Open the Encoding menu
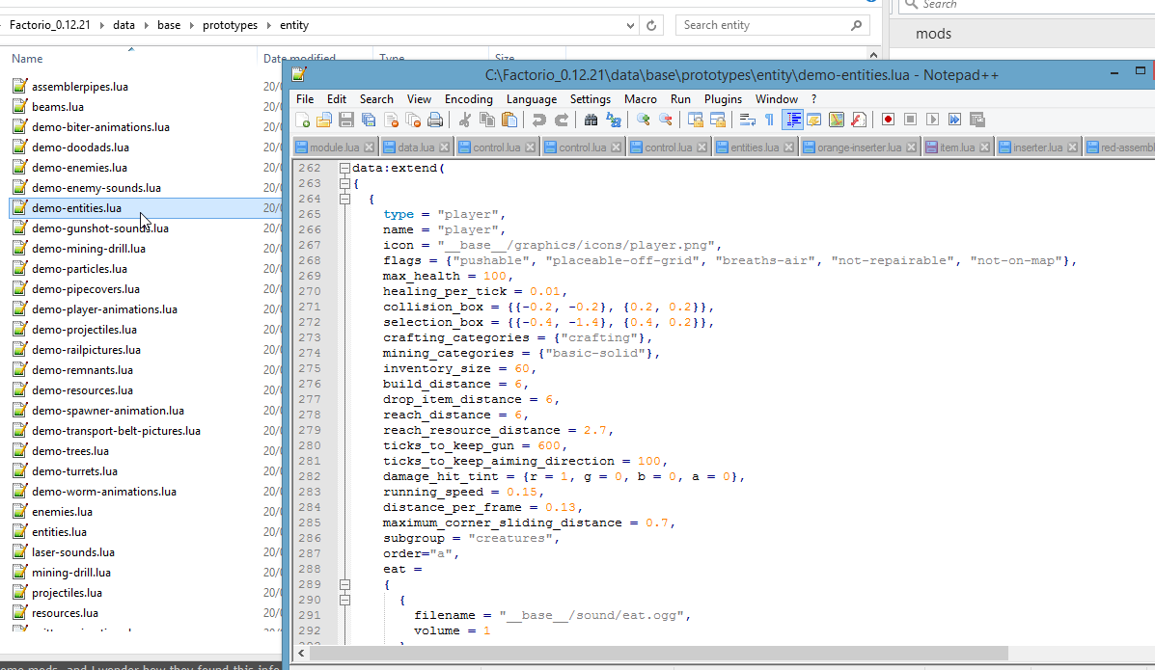 469,99
